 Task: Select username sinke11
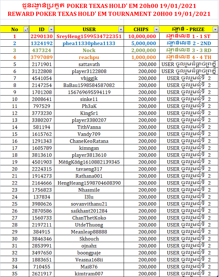(89, 99)
